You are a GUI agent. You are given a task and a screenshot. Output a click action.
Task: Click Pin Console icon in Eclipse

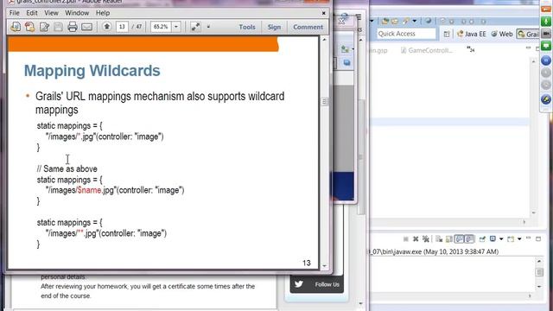click(x=482, y=239)
